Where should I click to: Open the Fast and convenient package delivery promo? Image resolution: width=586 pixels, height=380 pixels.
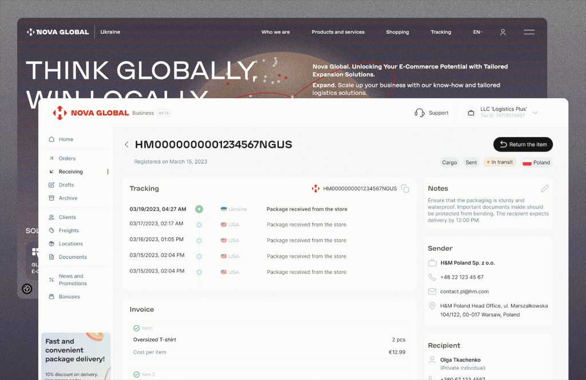tap(76, 356)
